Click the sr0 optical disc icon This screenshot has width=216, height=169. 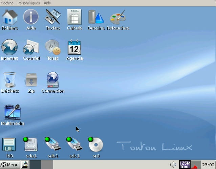point(95,145)
